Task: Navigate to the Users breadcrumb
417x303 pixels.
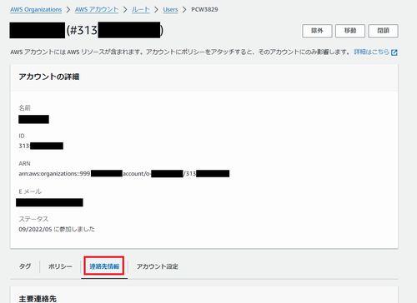Action: coord(170,9)
